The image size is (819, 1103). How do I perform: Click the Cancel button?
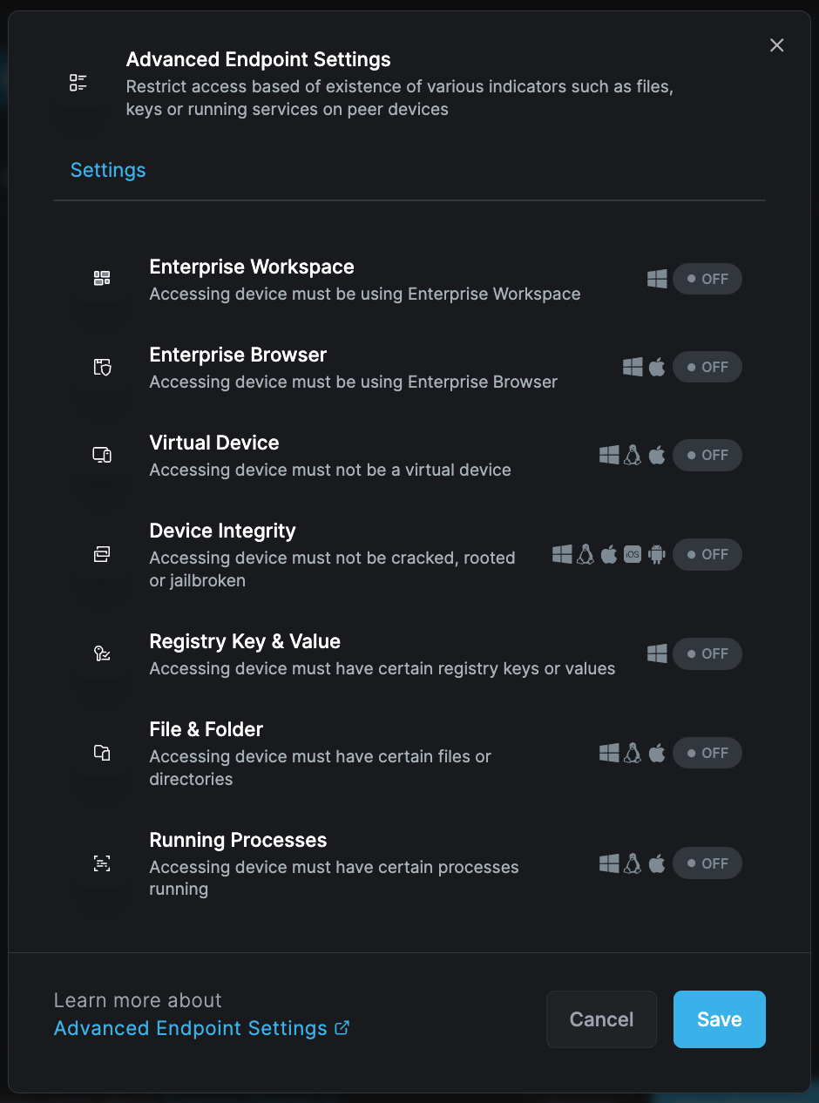[x=601, y=1019]
